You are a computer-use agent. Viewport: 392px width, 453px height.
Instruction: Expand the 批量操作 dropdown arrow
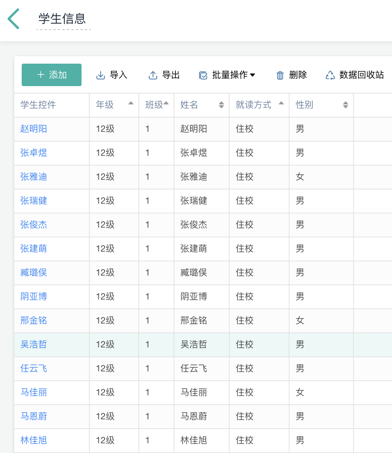click(x=252, y=75)
